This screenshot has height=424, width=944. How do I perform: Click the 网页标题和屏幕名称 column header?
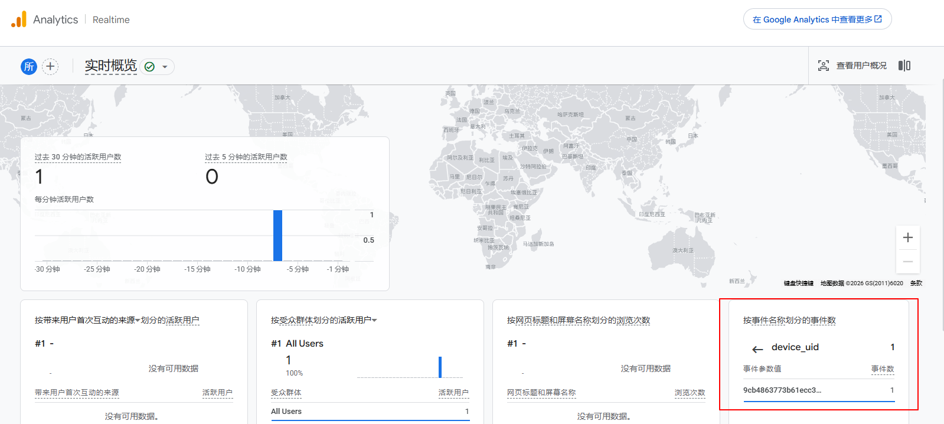click(x=541, y=393)
